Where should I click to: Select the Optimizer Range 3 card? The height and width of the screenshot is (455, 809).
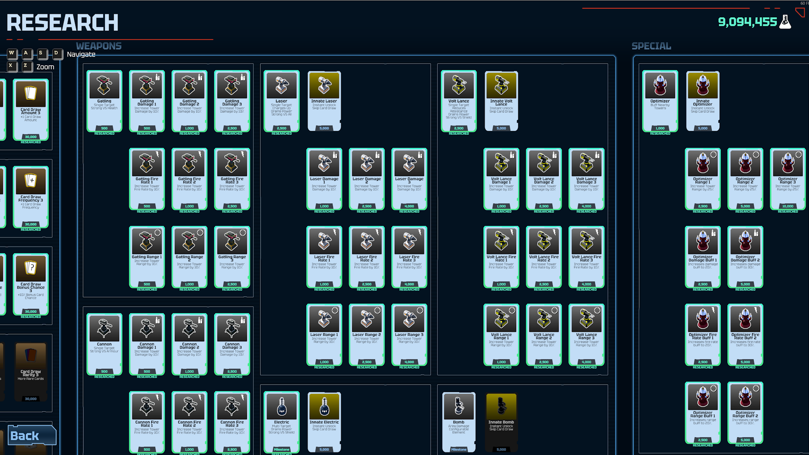788,179
